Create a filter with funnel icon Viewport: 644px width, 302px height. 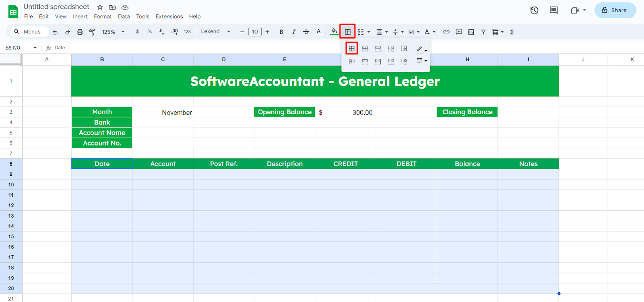click(483, 32)
